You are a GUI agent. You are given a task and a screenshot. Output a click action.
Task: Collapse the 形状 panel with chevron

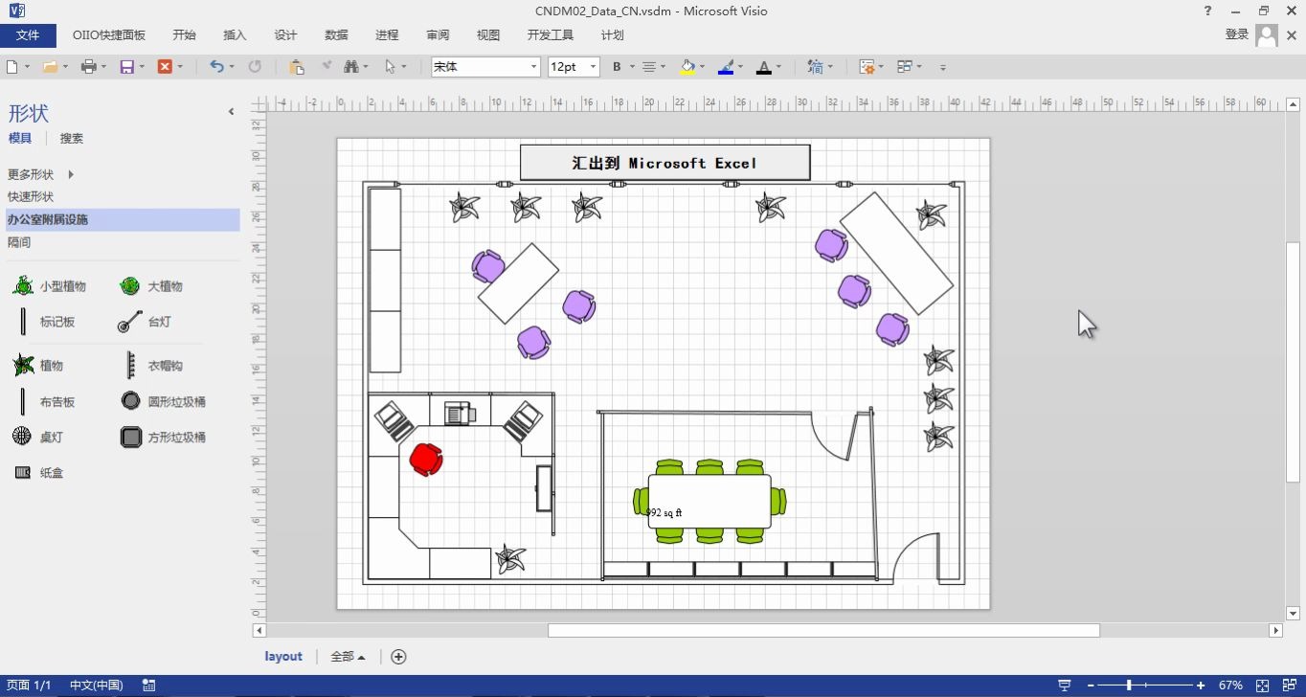click(x=231, y=112)
